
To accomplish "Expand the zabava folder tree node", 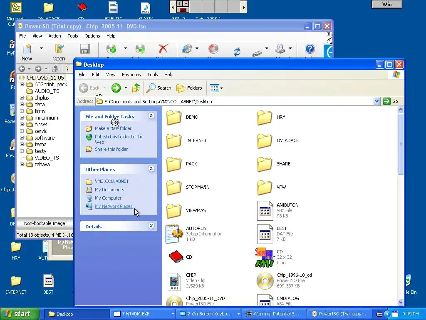I will 22,164.
